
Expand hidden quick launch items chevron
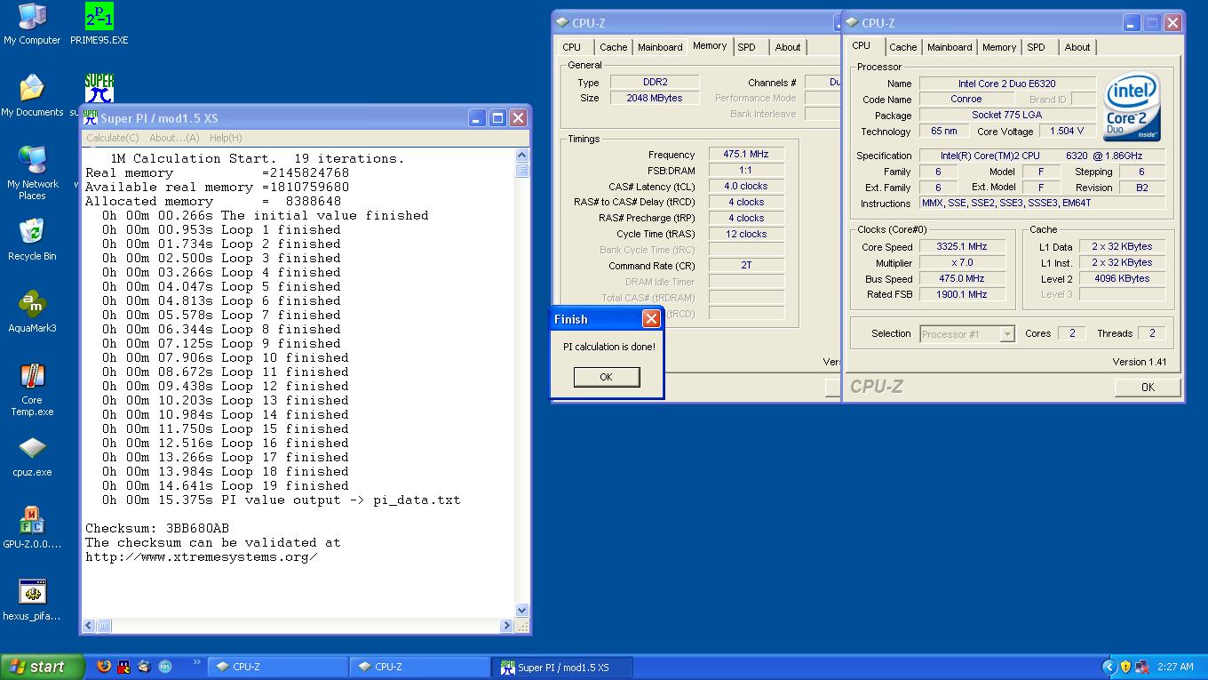(196, 661)
